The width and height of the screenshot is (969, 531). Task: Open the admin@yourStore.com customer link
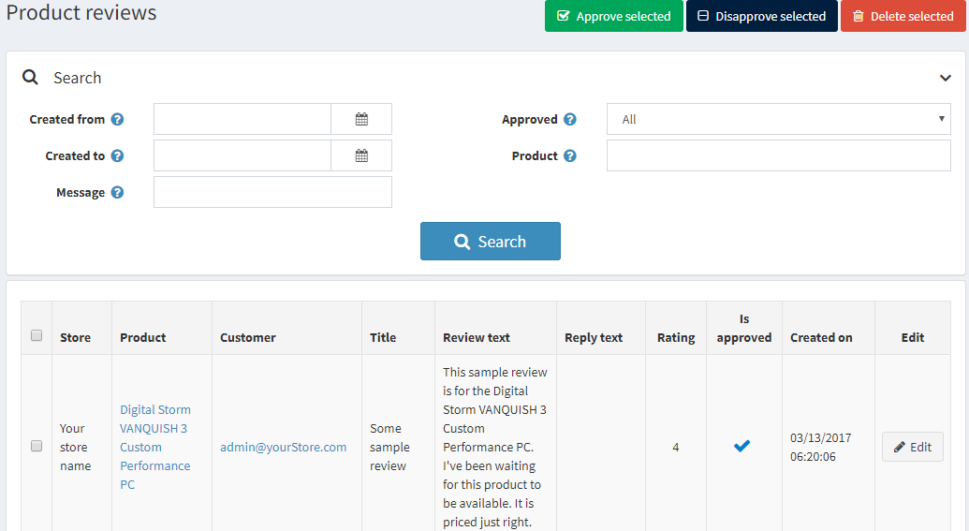tap(283, 447)
